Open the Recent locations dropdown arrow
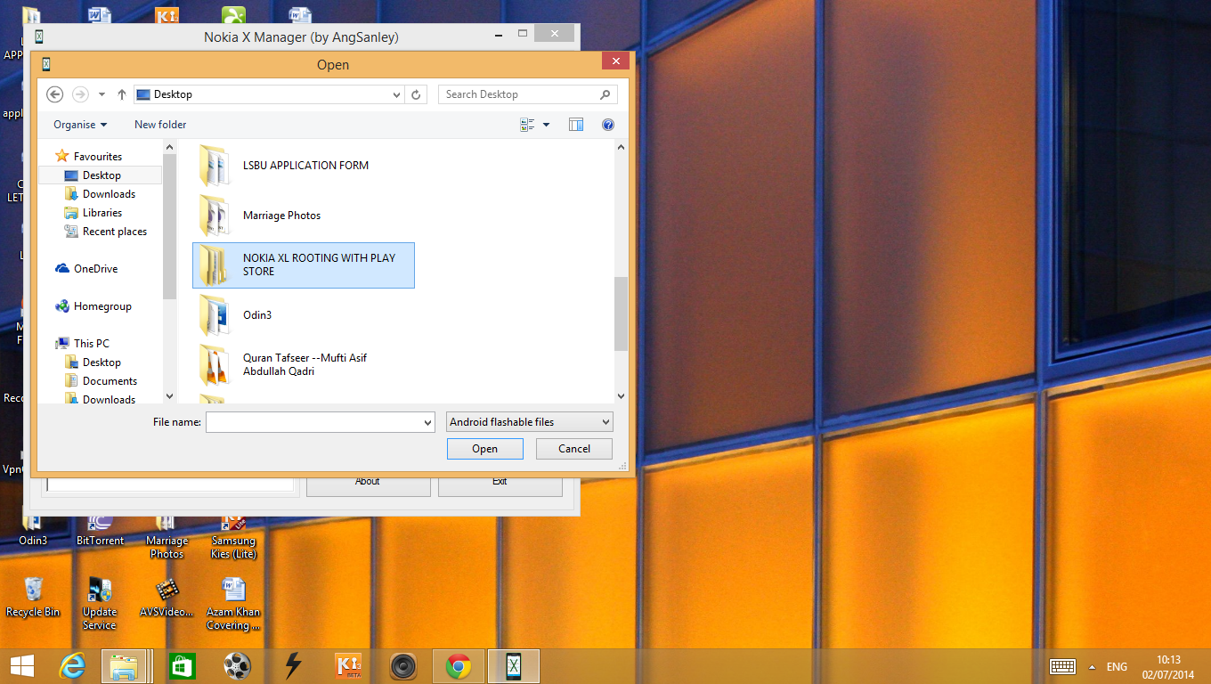 [102, 94]
